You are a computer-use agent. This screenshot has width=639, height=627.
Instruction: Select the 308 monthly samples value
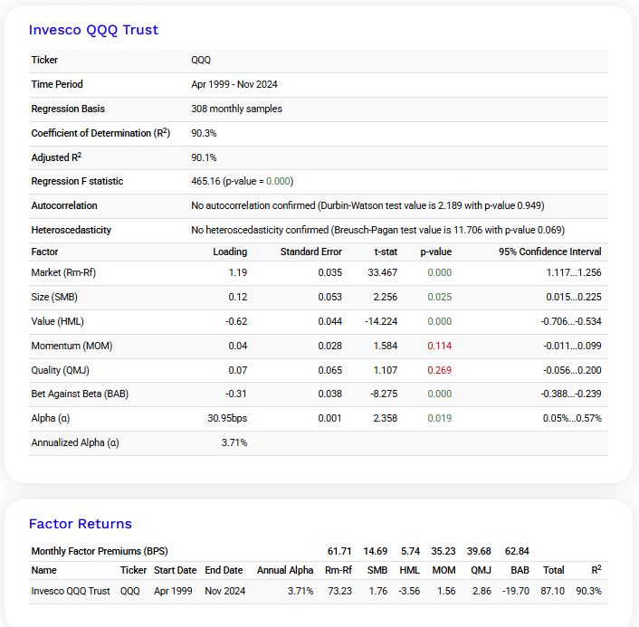coord(237,109)
